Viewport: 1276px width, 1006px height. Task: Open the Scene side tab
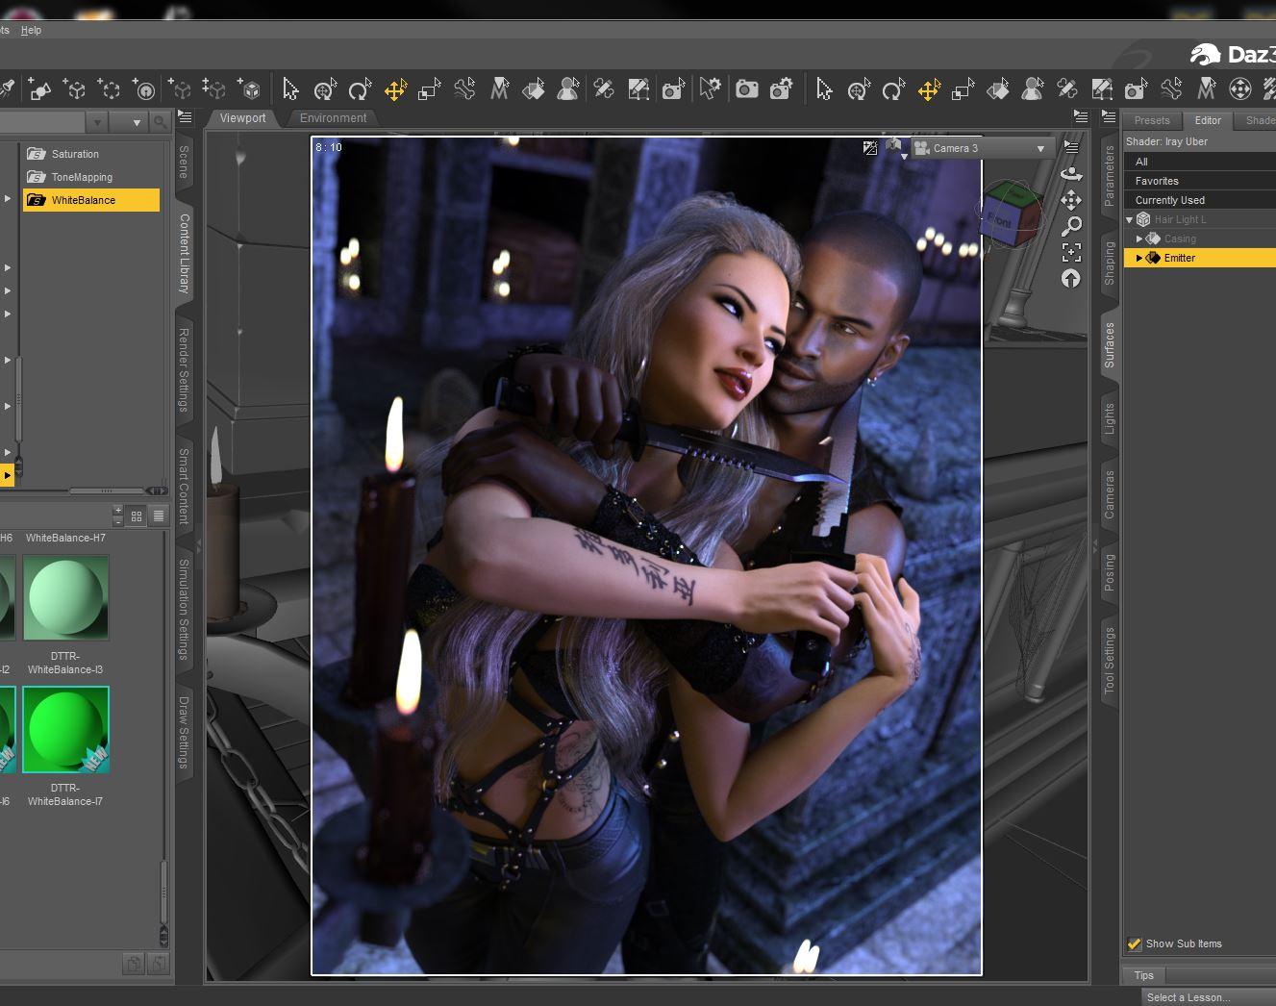[x=184, y=162]
